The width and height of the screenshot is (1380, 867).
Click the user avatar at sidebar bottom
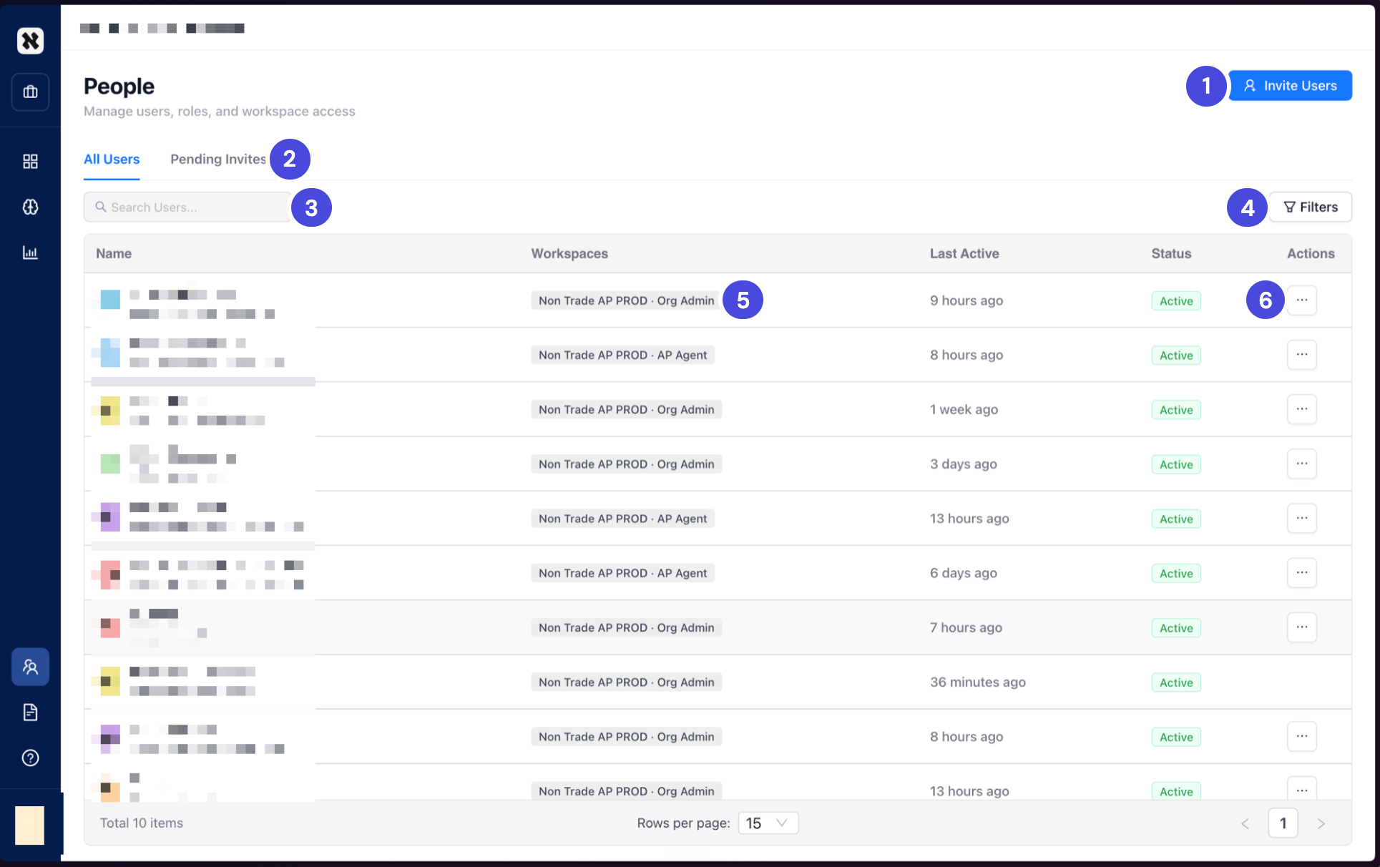tap(29, 826)
